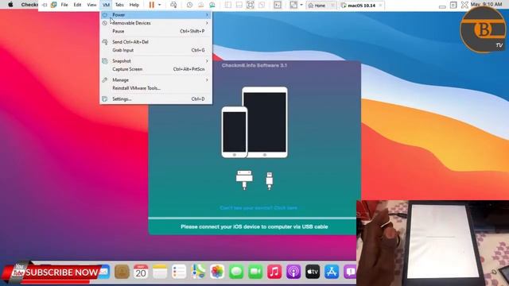The image size is (509, 286).
Task: Open Contacts from the Dock
Action: pos(122,272)
